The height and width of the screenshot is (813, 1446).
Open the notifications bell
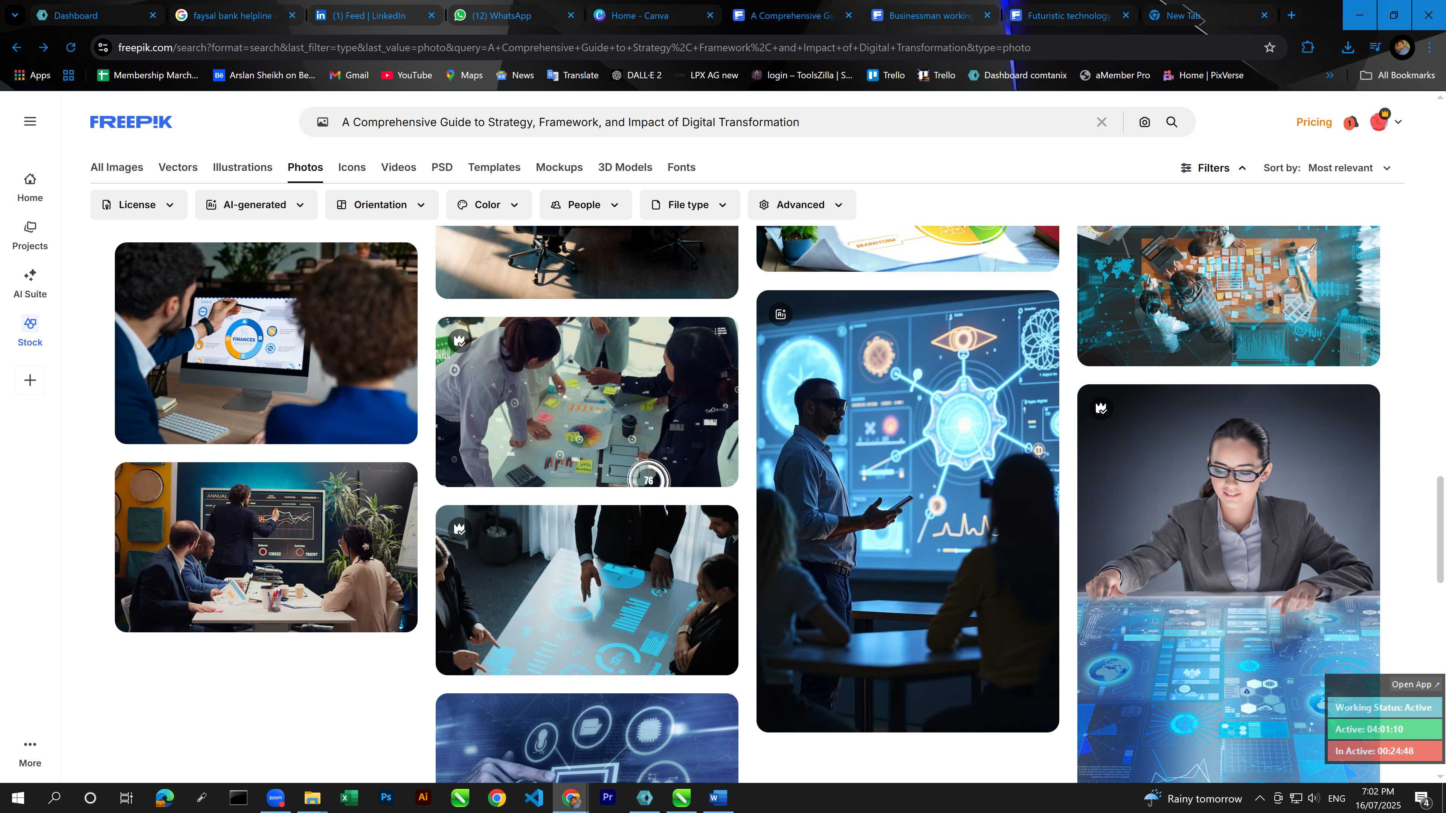1351,122
